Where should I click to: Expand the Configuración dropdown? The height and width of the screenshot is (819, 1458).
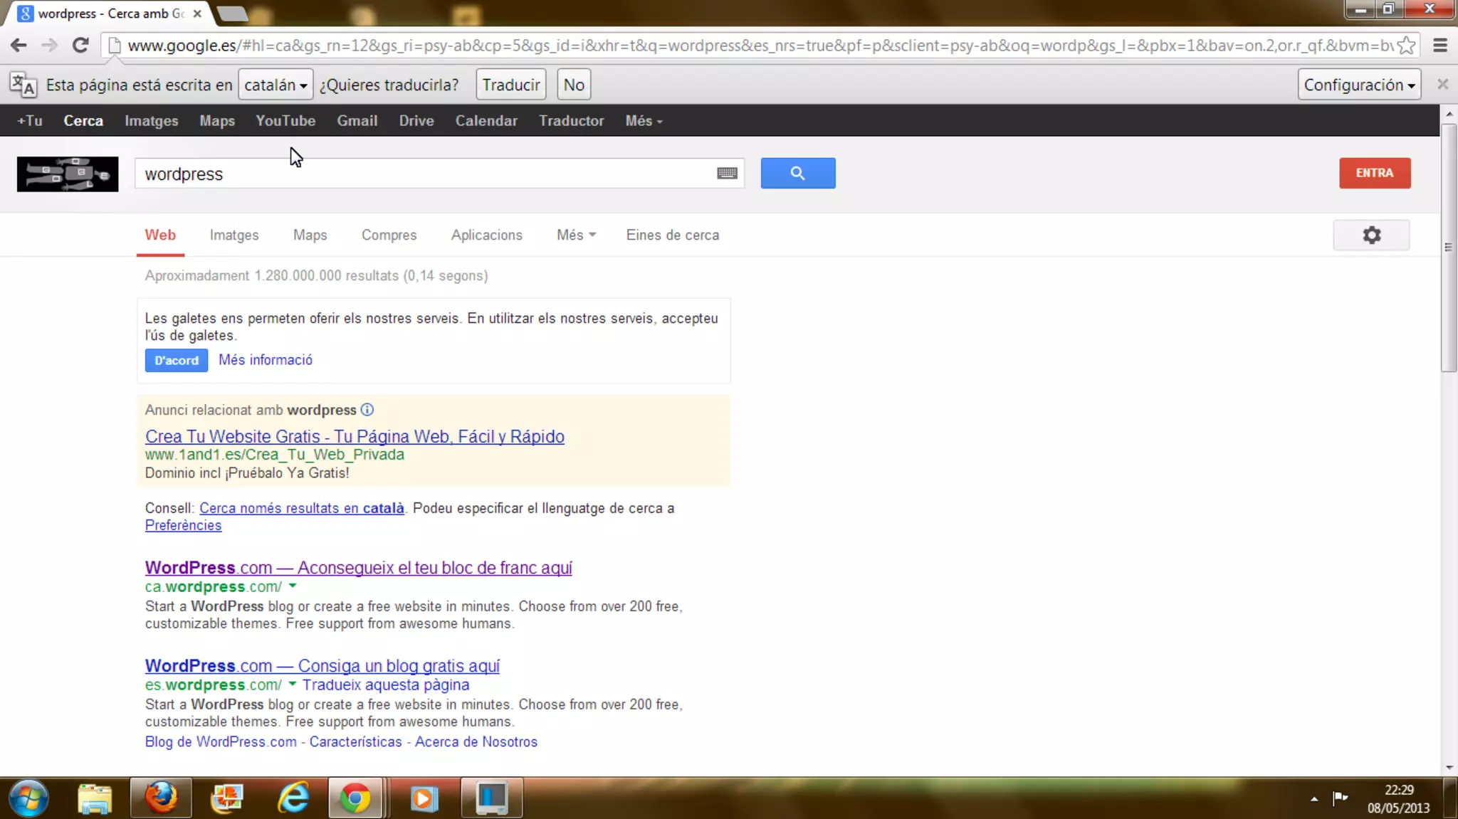[1358, 85]
